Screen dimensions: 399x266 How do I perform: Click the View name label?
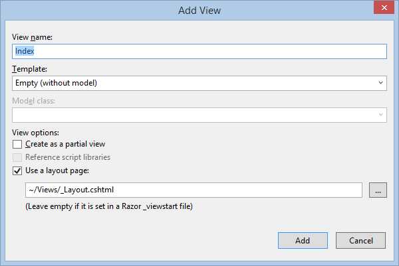(32, 37)
